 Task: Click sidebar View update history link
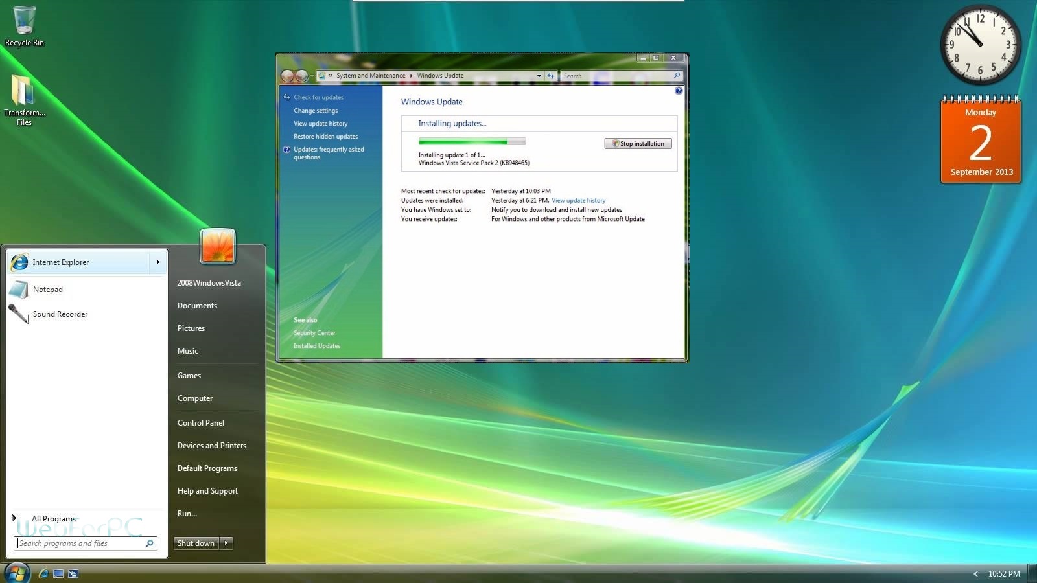coord(321,124)
